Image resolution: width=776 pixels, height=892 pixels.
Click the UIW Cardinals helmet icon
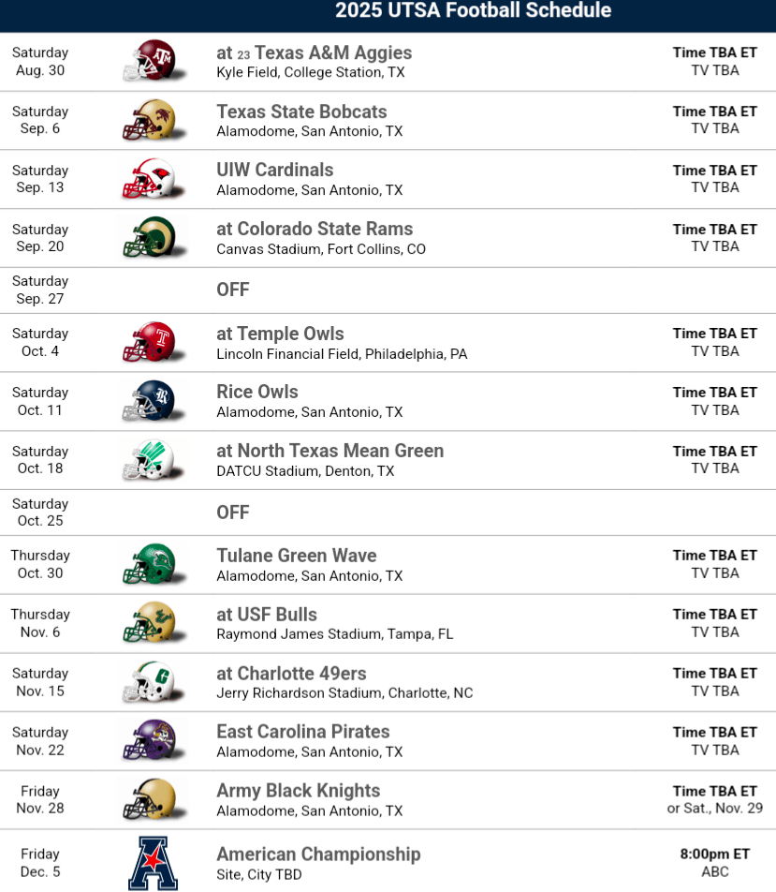click(149, 179)
